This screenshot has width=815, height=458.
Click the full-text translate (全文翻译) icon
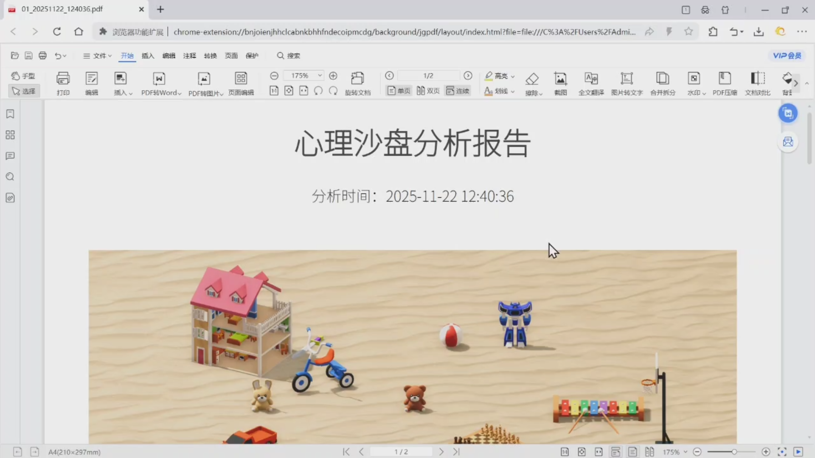pos(591,79)
